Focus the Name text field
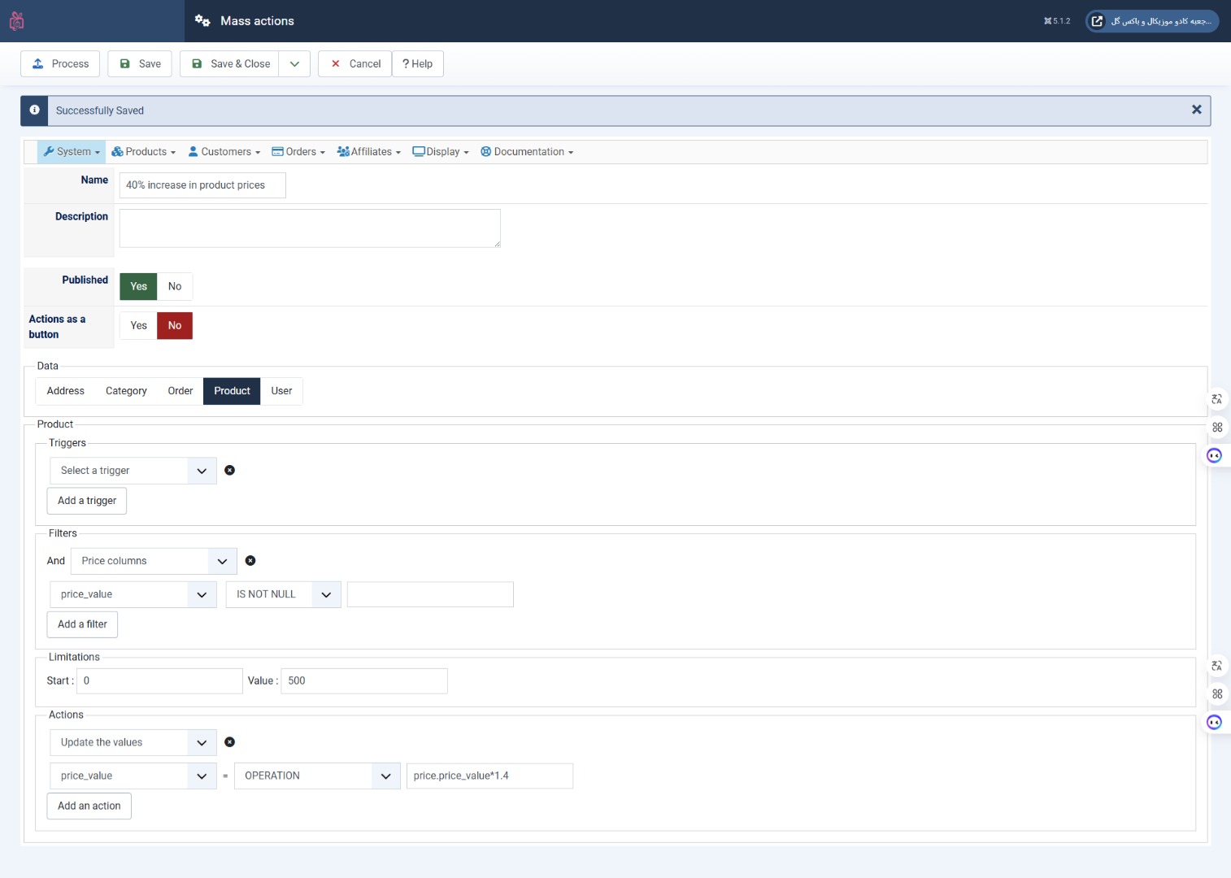This screenshot has width=1231, height=878. coord(202,185)
